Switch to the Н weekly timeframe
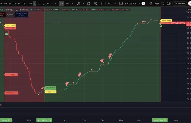The height and width of the screenshot is (123, 191). (x=48, y=3)
